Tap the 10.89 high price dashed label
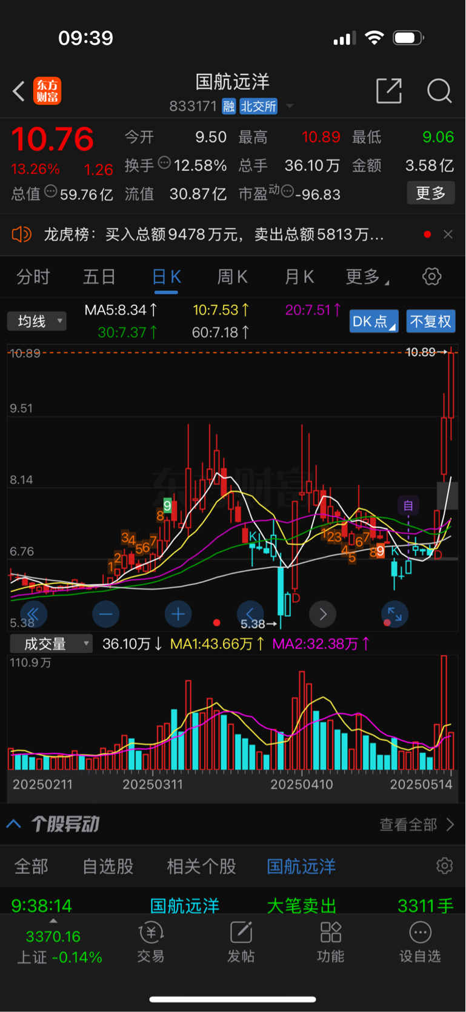This screenshot has height=1012, width=466. click(x=426, y=351)
